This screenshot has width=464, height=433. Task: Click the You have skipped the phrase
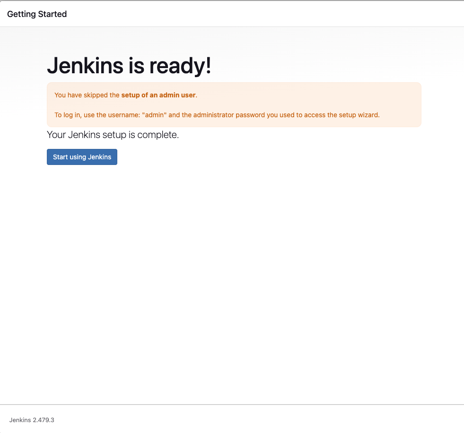pos(87,95)
